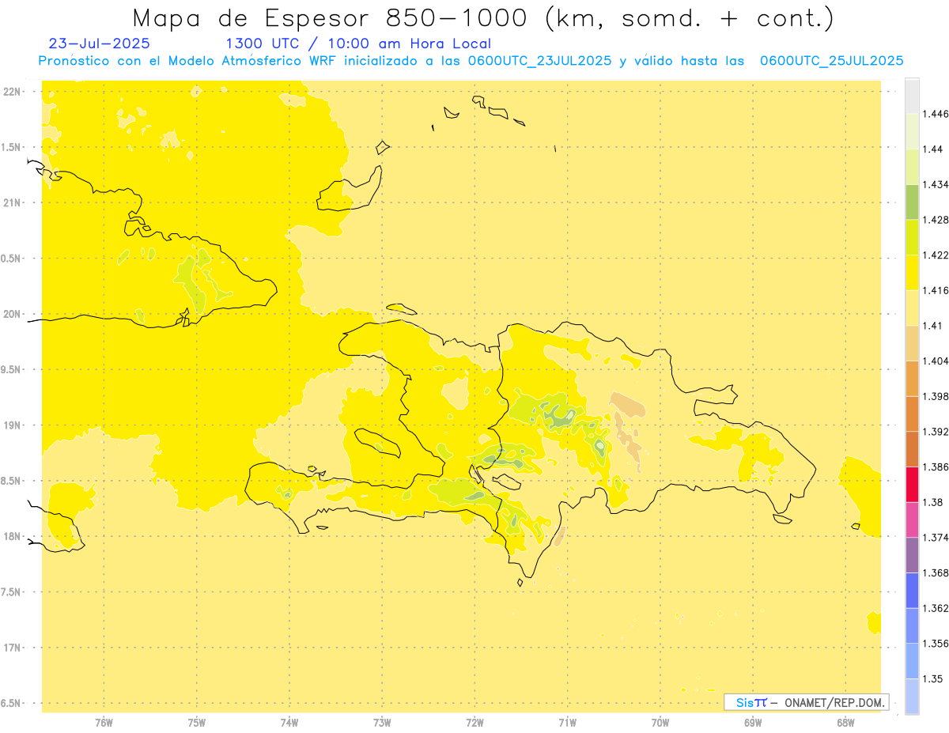Image resolution: width=949 pixels, height=733 pixels.
Task: Click the '71W' longitude axis label
Action: coord(567,722)
